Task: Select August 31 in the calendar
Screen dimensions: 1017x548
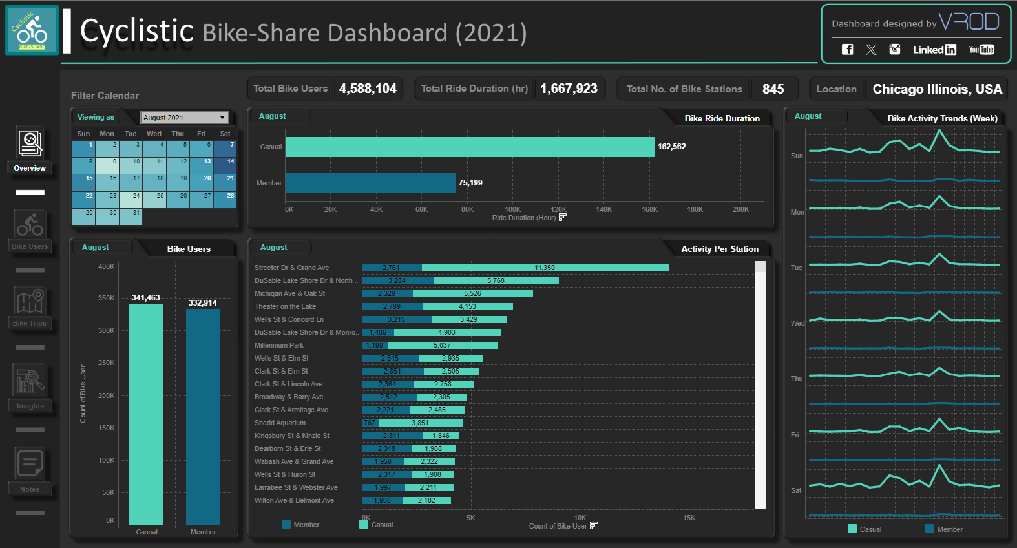Action: (131, 216)
